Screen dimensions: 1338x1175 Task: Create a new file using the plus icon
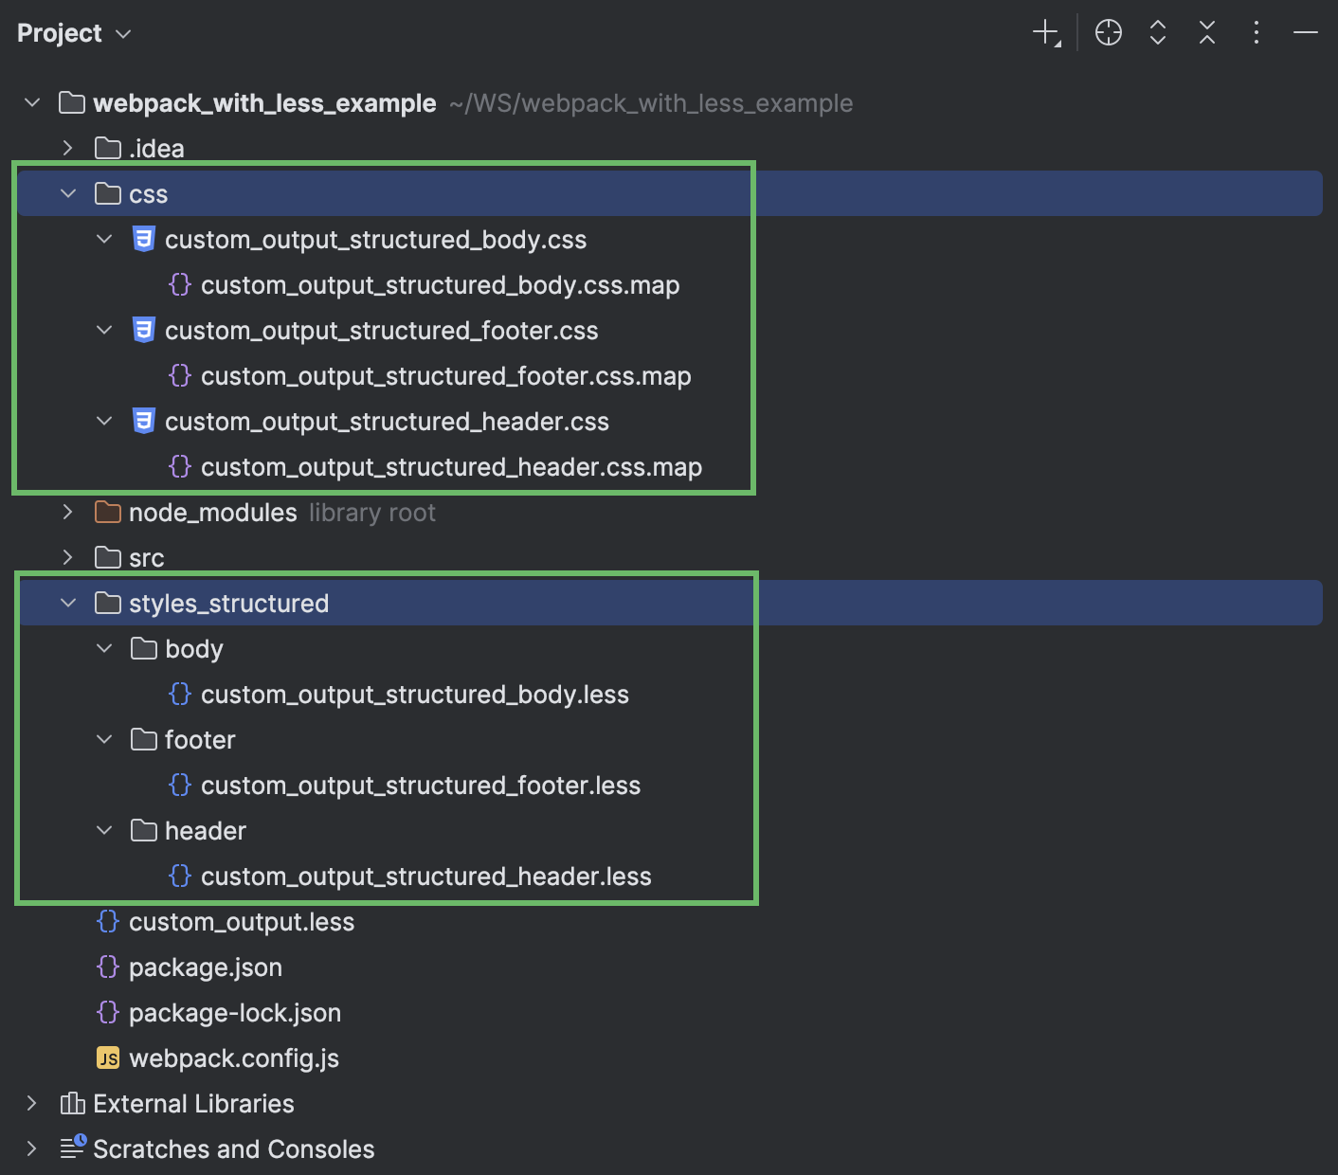click(x=1045, y=31)
